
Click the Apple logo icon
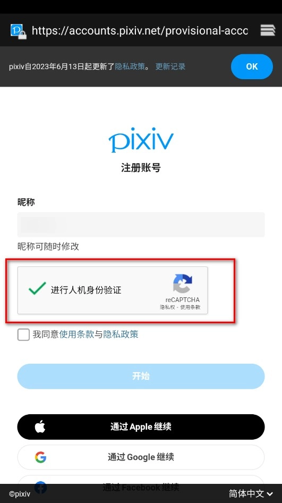pyautogui.click(x=40, y=426)
